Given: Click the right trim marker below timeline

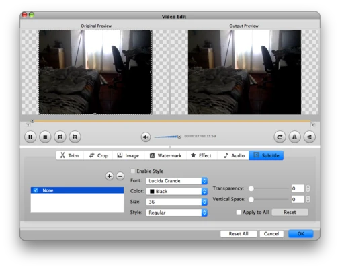Looking at the screenshot, I should [312, 125].
